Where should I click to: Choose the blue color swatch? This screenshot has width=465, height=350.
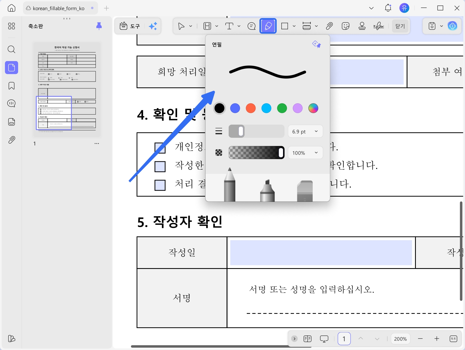coord(235,108)
